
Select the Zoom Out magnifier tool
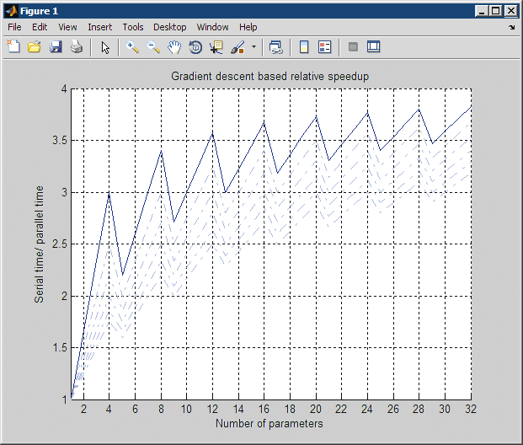point(154,47)
